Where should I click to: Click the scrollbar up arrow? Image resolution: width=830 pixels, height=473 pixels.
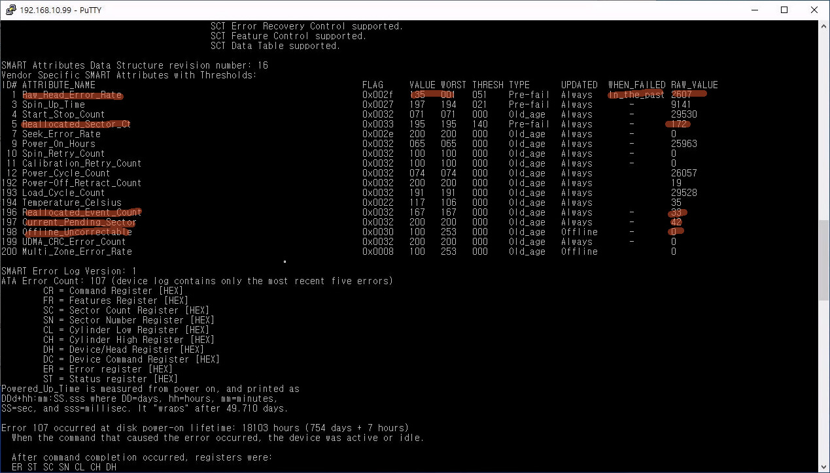pyautogui.click(x=823, y=25)
